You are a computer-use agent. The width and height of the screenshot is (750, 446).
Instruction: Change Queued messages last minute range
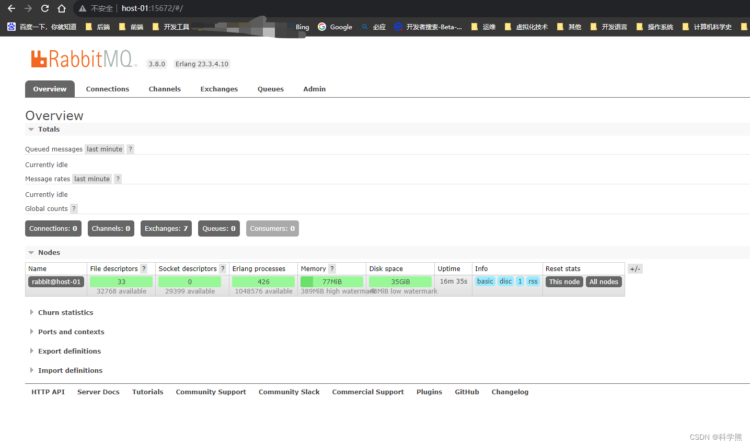point(105,149)
